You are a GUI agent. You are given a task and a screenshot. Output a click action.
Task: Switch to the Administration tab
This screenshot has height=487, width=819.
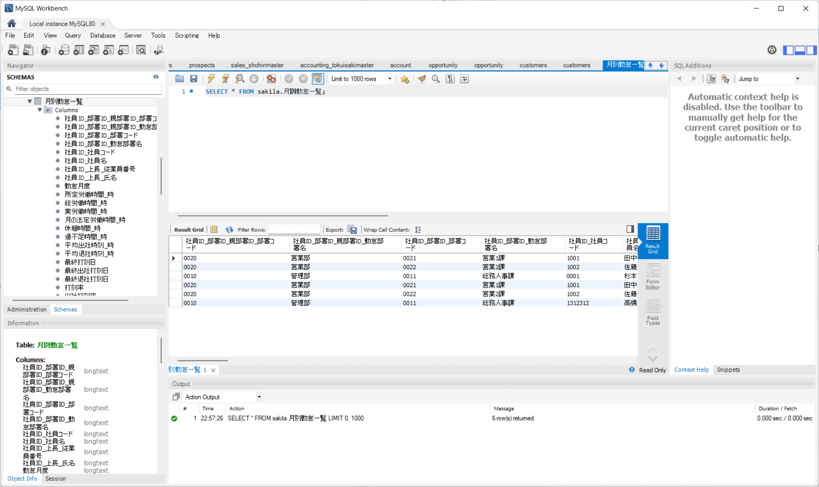coord(27,309)
